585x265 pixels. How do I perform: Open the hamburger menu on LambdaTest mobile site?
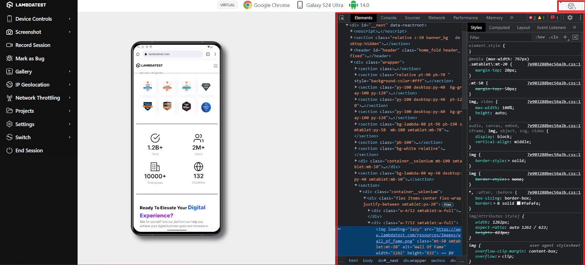[x=215, y=66]
